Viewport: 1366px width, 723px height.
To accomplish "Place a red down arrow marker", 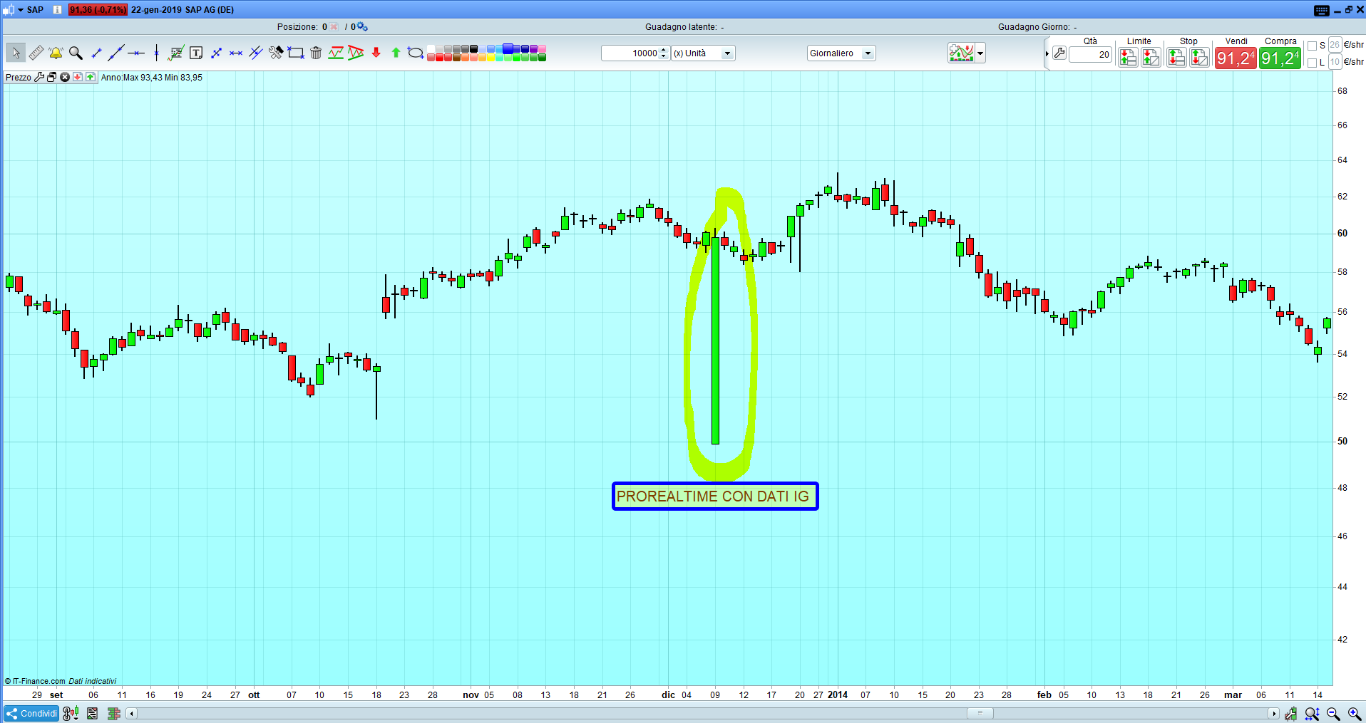I will coord(376,53).
